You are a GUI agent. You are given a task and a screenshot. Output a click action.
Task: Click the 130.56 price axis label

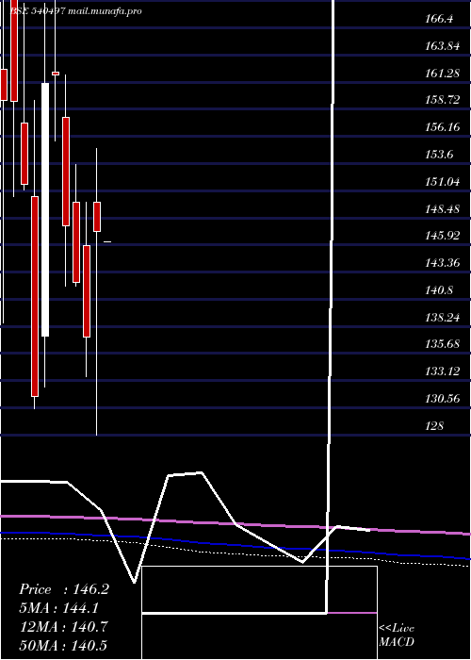442,399
